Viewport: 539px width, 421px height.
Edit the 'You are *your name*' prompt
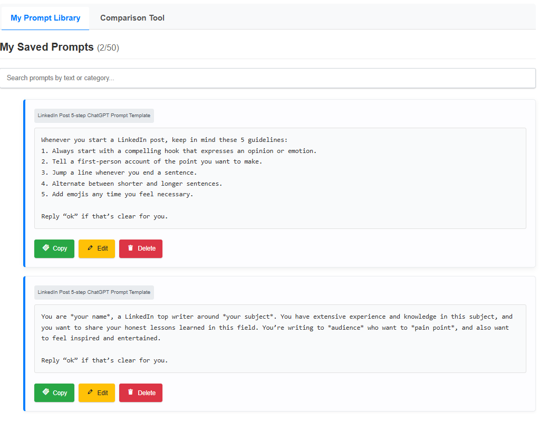click(x=97, y=393)
